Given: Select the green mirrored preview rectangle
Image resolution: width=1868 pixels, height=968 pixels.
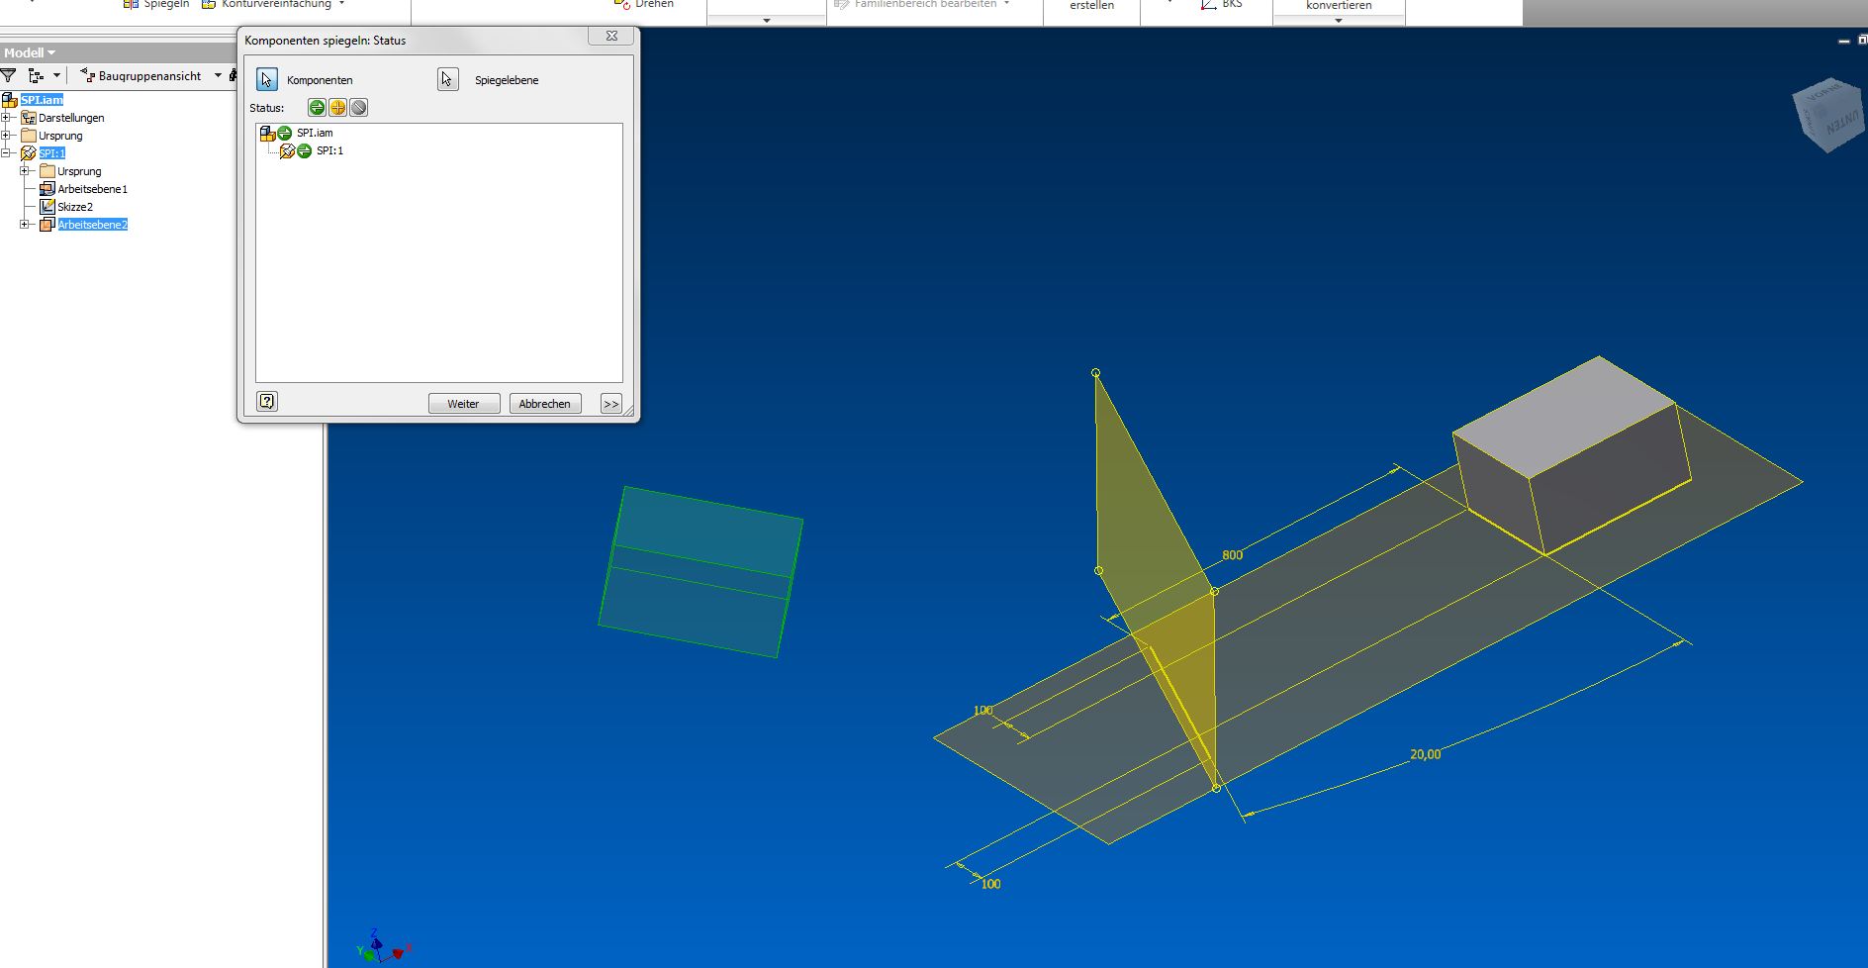Looking at the screenshot, I should [x=700, y=571].
